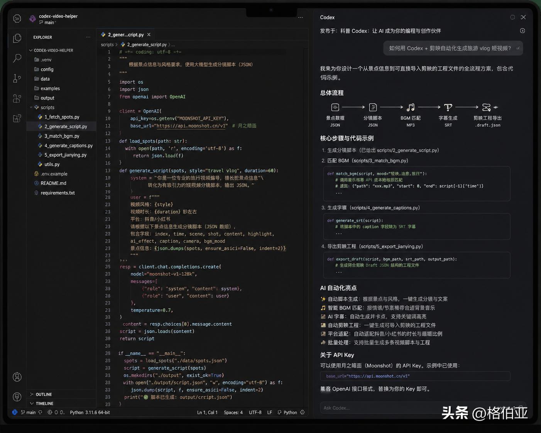
Task: Click the match_bgm code block in Codex panel
Action: (x=417, y=184)
